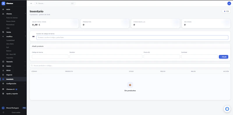Viewport: 233px width, 115px height.
Task: Click the user avatar for Manuel Rodryguez
Action: (3, 108)
